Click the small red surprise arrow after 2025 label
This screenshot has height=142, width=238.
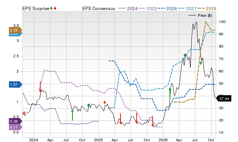point(104,102)
